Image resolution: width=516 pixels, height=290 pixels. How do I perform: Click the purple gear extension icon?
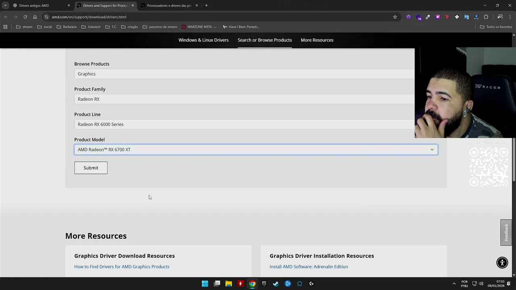coord(408,17)
